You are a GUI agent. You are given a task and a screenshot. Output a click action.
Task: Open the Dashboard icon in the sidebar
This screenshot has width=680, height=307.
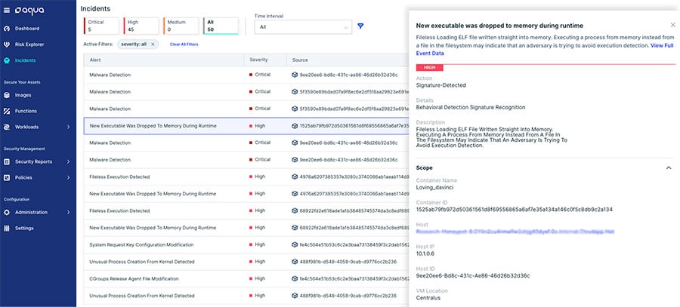8,28
